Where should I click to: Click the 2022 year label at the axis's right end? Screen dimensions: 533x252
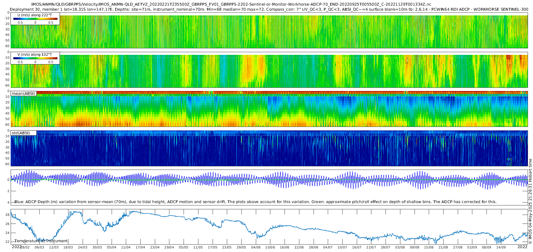[x=522, y=247]
